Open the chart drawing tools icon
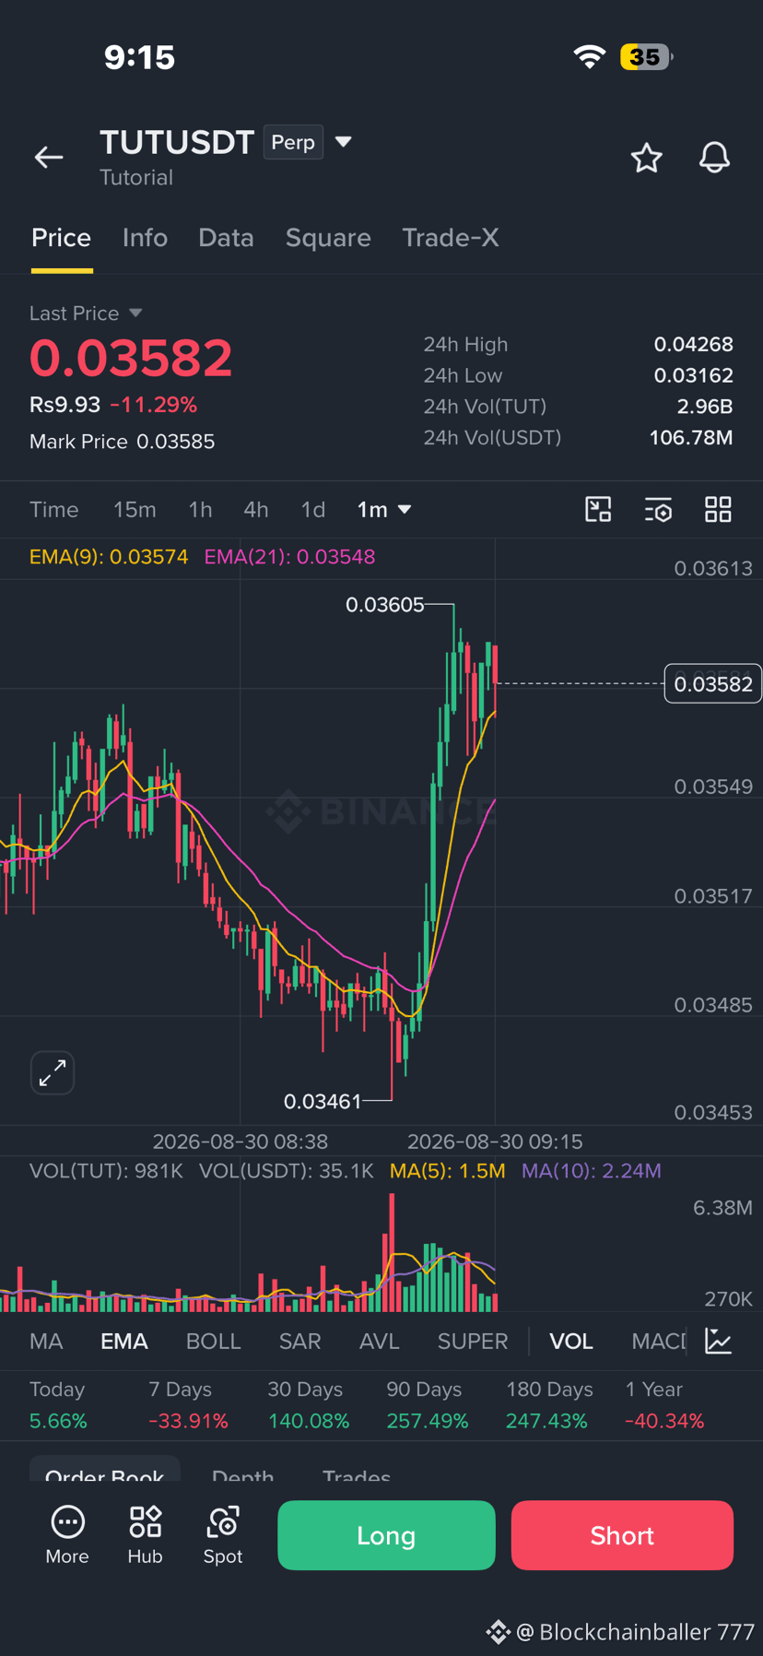763x1656 pixels. pyautogui.click(x=598, y=509)
